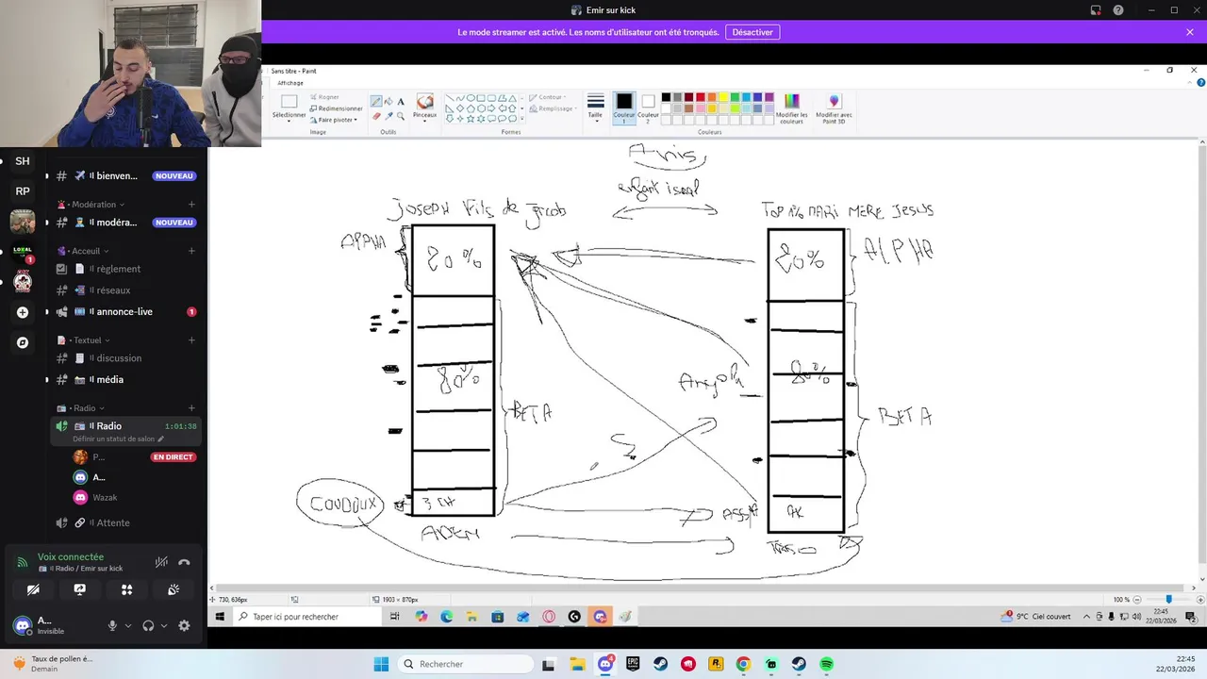Collapse the Textuel category
Viewport: 1207px width, 679px height.
point(83,340)
